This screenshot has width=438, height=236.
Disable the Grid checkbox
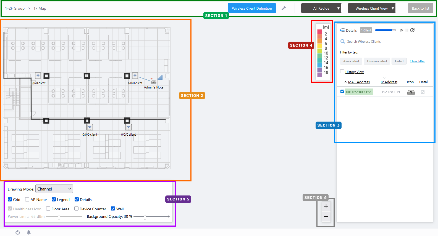tap(10, 200)
